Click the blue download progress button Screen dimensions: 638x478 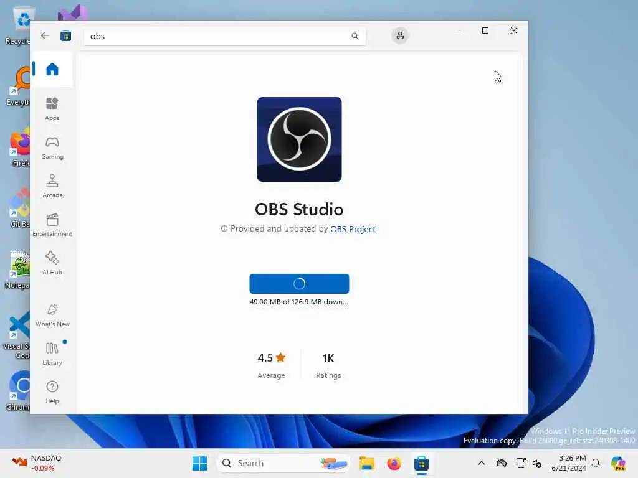pos(299,284)
